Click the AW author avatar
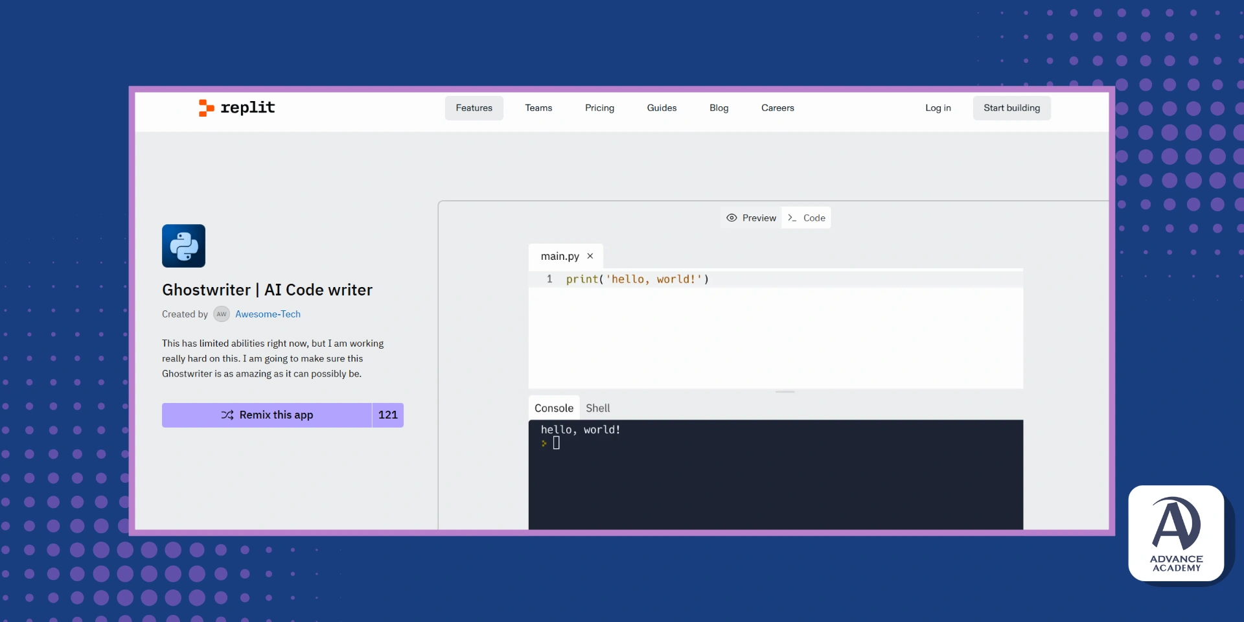 tap(222, 314)
